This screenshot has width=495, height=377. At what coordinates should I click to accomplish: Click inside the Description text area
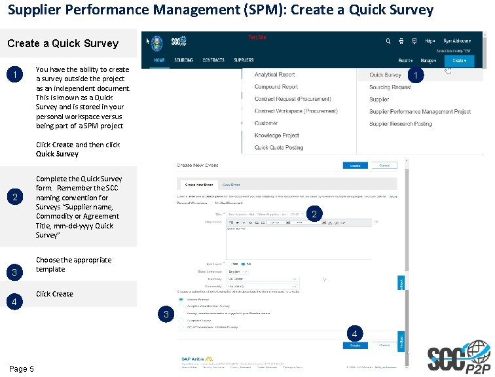(299, 243)
